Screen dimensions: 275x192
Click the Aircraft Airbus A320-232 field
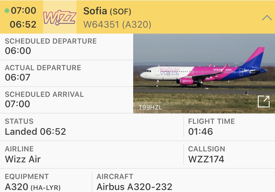pyautogui.click(x=134, y=182)
